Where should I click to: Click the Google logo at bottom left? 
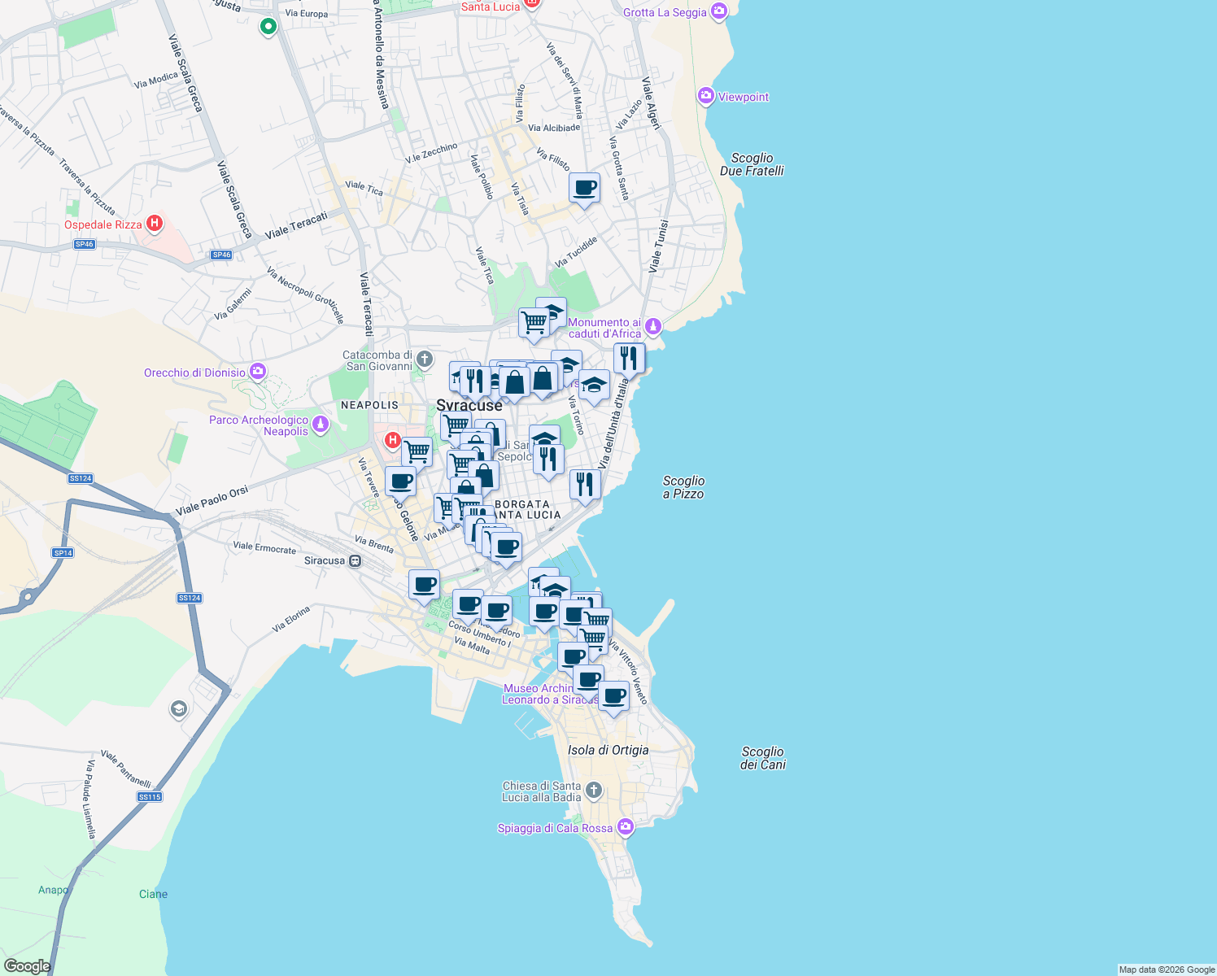(28, 965)
